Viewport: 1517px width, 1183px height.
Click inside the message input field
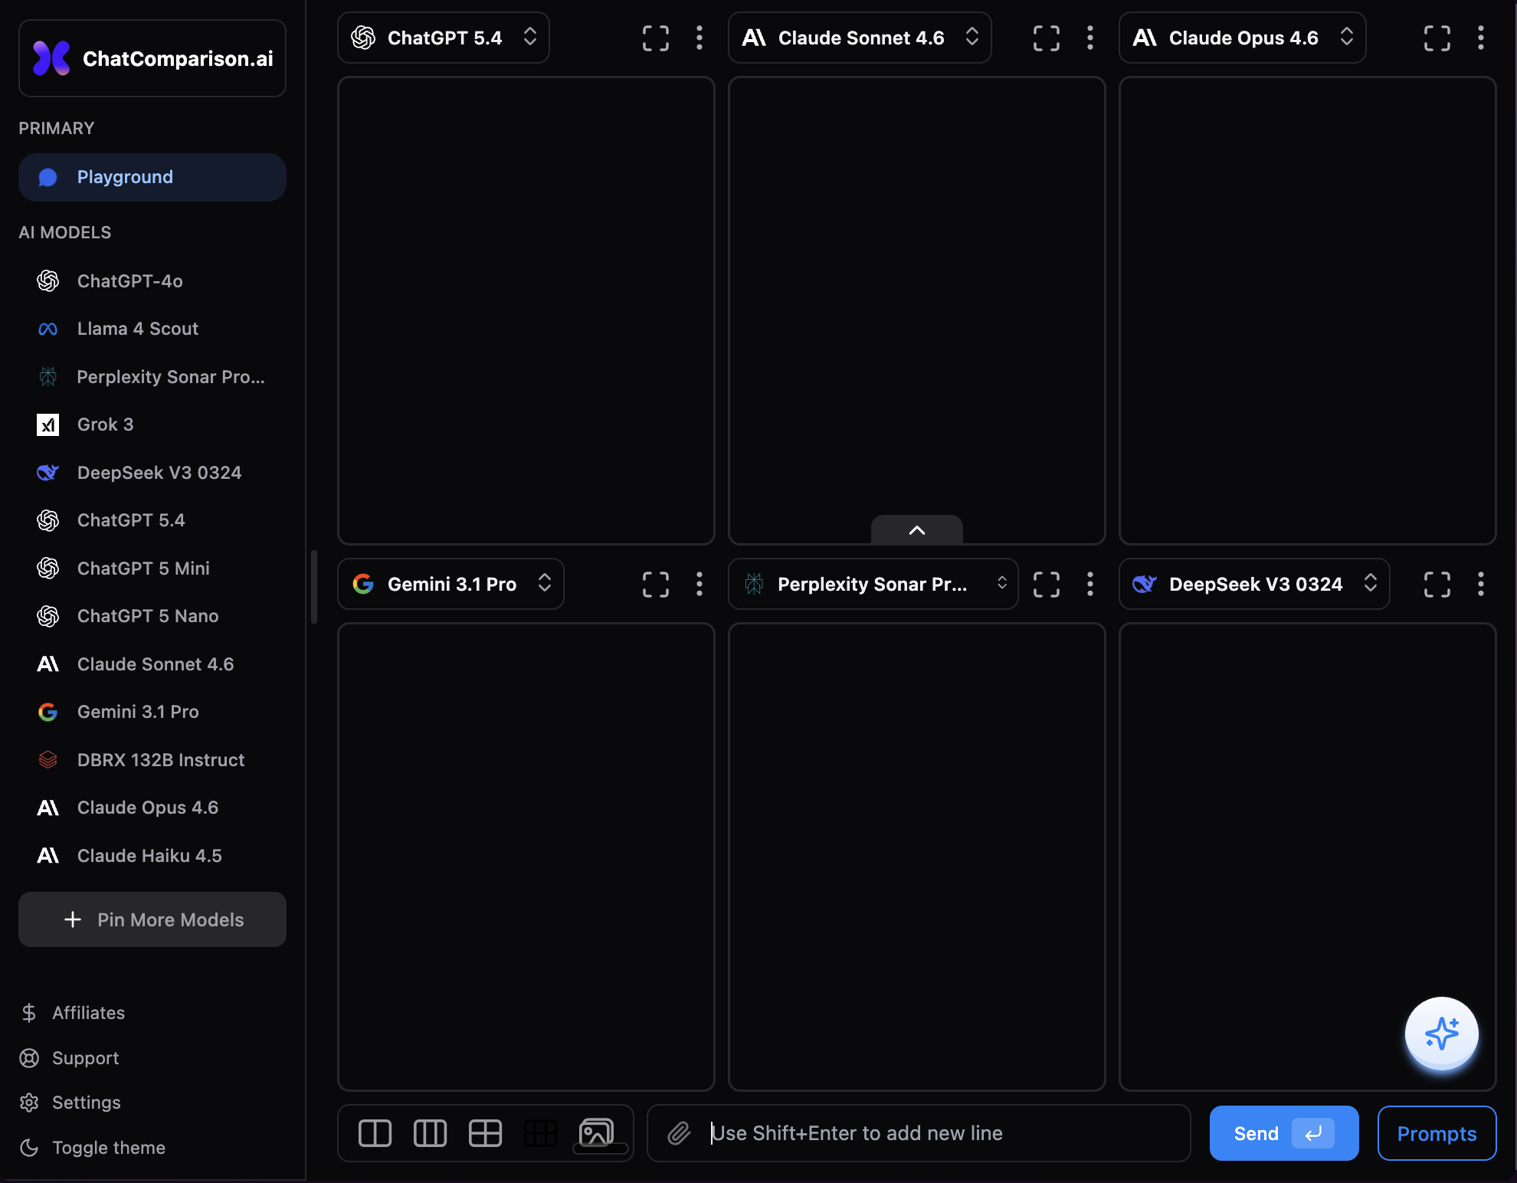(x=919, y=1133)
